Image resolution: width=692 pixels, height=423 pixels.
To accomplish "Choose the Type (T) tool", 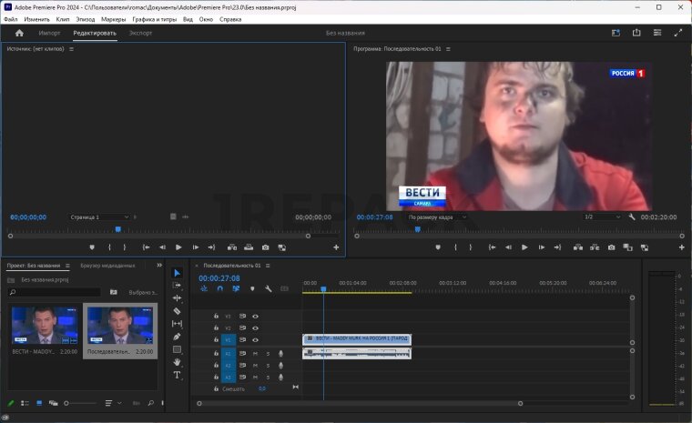I will point(177,375).
